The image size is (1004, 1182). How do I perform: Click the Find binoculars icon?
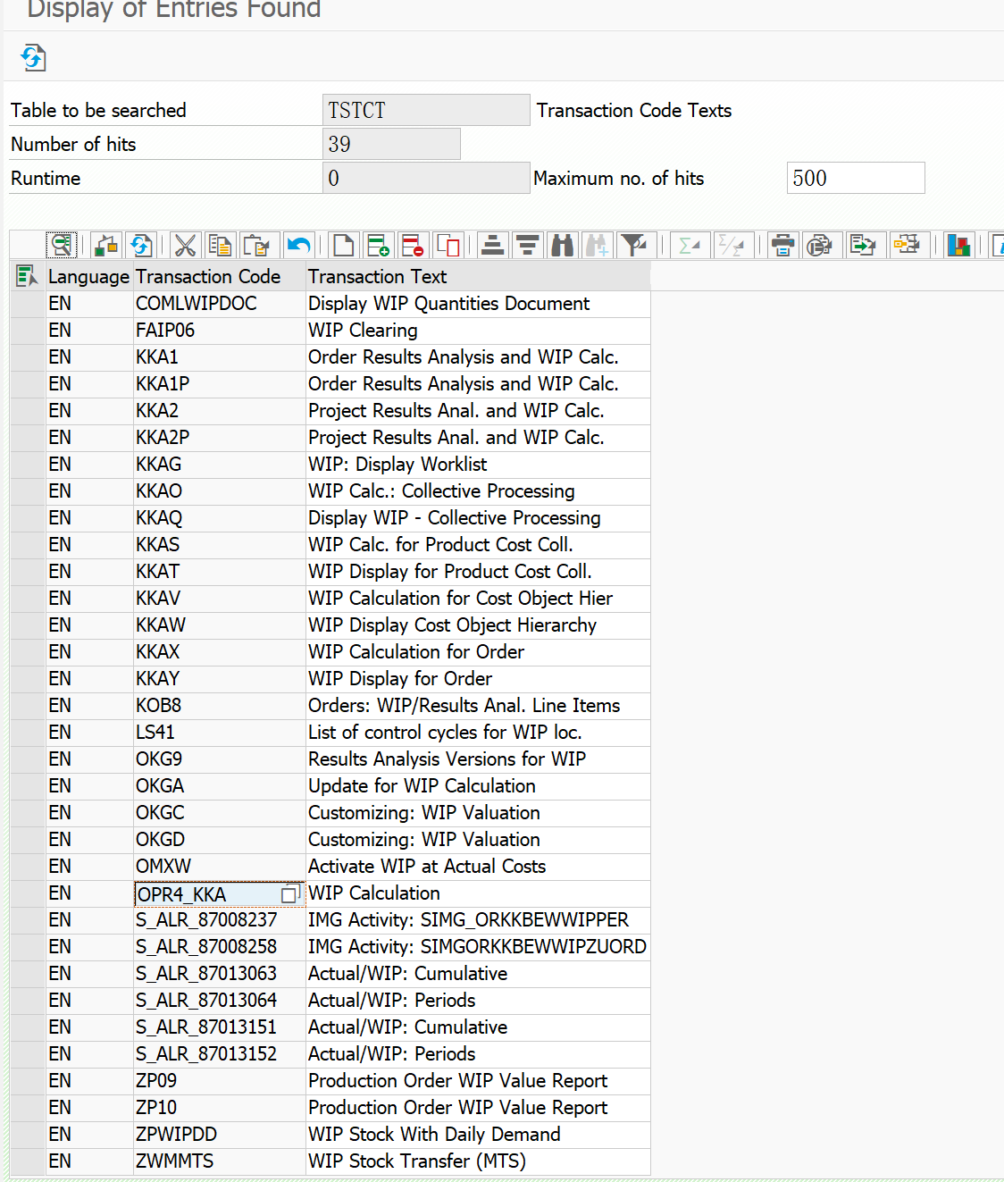coord(563,245)
